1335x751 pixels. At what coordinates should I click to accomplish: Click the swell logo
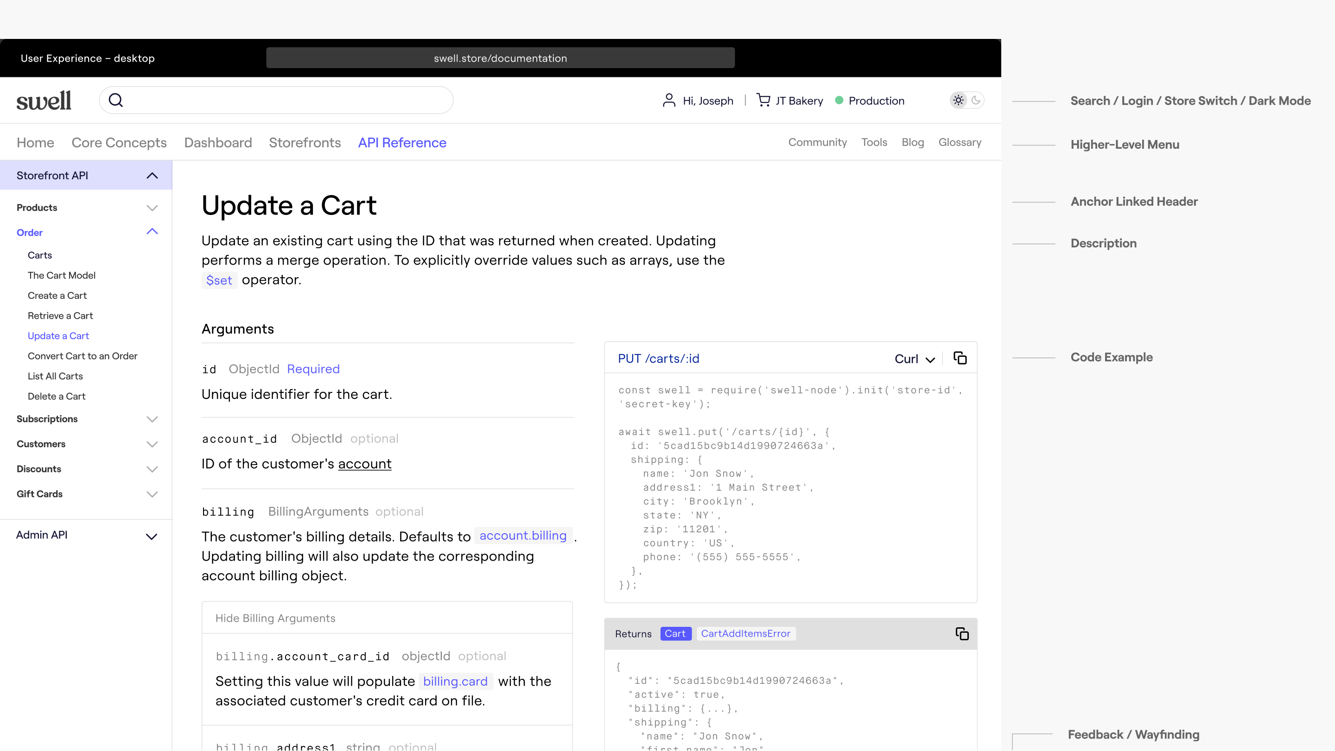[x=44, y=101]
